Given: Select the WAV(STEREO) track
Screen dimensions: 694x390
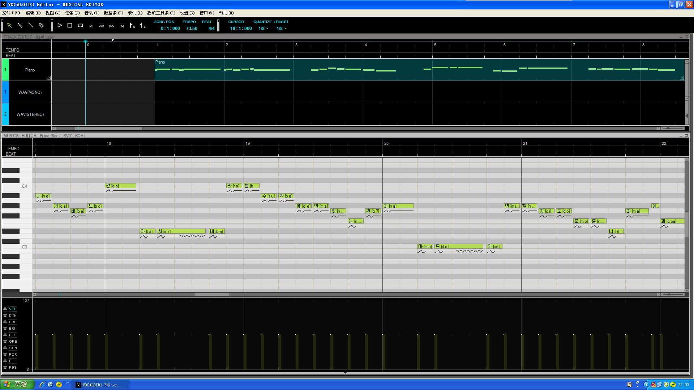Looking at the screenshot, I should 30,114.
